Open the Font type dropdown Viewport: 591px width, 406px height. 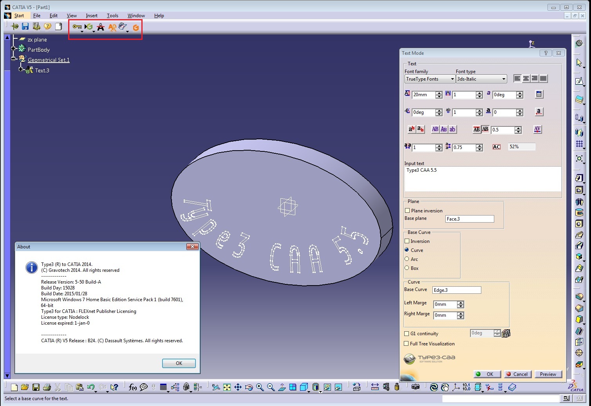pos(481,79)
